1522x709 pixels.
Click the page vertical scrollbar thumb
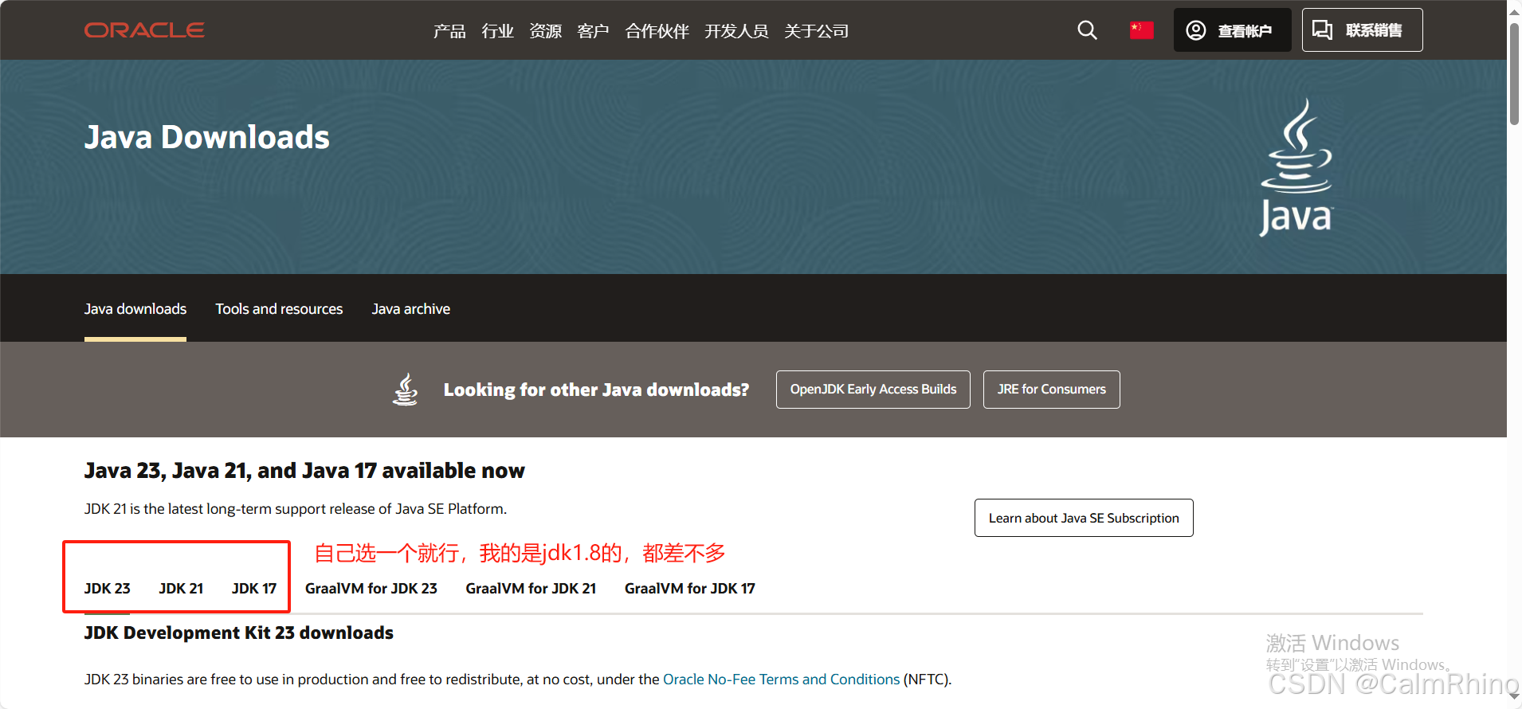coord(1514,73)
